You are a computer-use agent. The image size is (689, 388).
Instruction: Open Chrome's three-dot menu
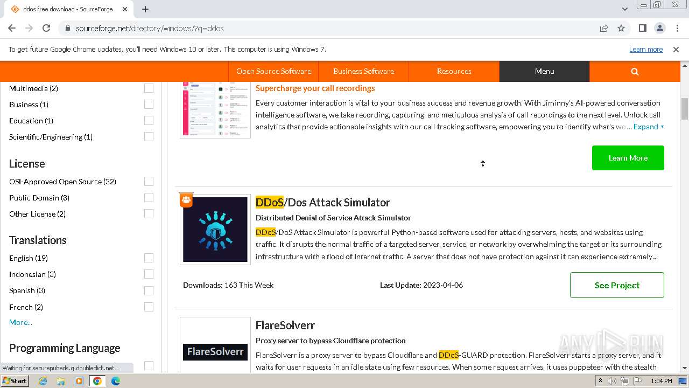(677, 28)
